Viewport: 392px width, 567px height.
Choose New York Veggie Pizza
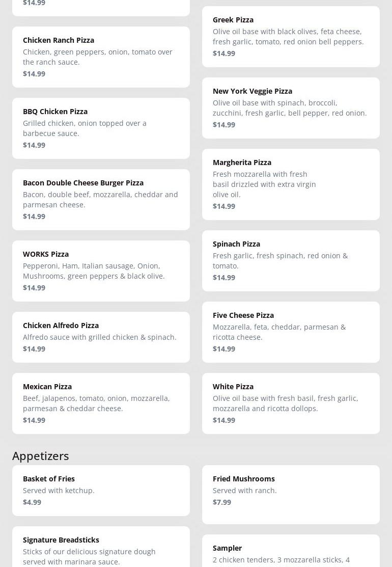pos(291,107)
